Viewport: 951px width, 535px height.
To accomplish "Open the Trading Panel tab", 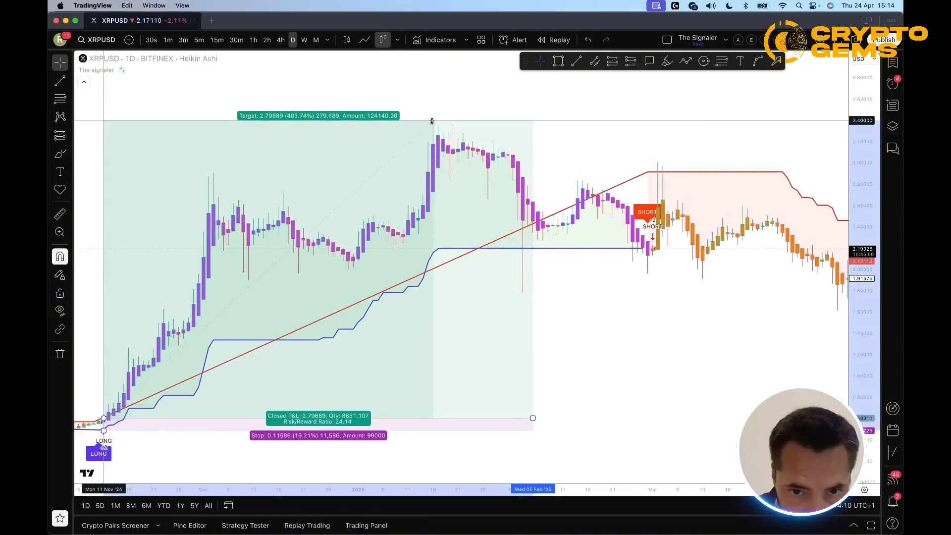I will click(366, 525).
